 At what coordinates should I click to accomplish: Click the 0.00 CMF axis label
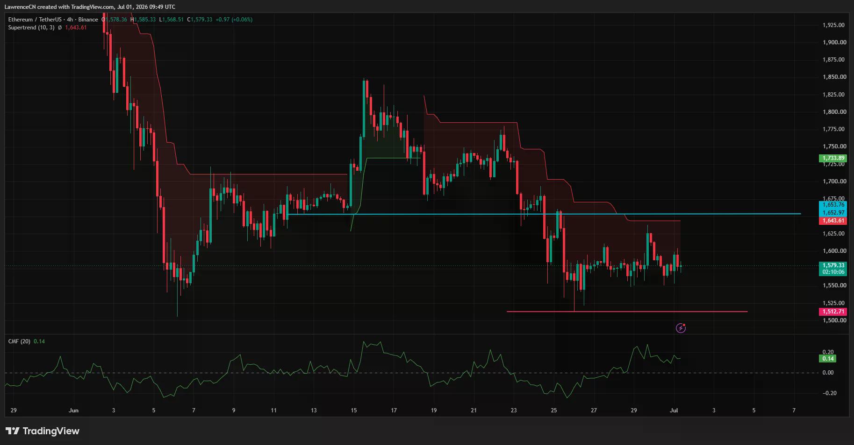click(828, 373)
